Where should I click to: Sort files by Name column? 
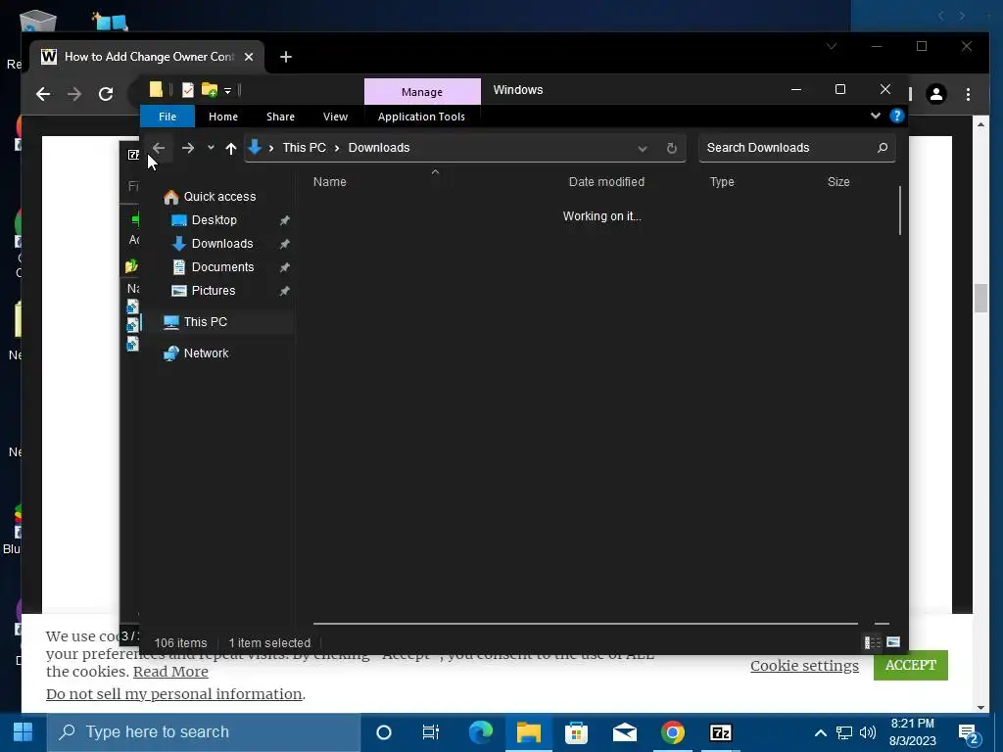329,181
